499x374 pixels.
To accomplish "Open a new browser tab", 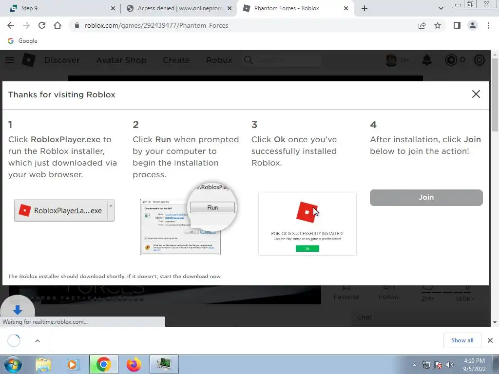I will (x=365, y=8).
